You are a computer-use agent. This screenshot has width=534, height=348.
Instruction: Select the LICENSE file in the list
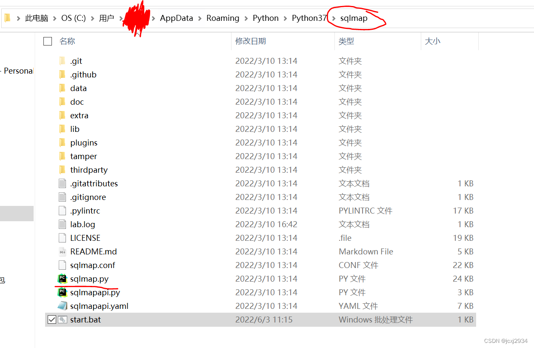coord(85,238)
